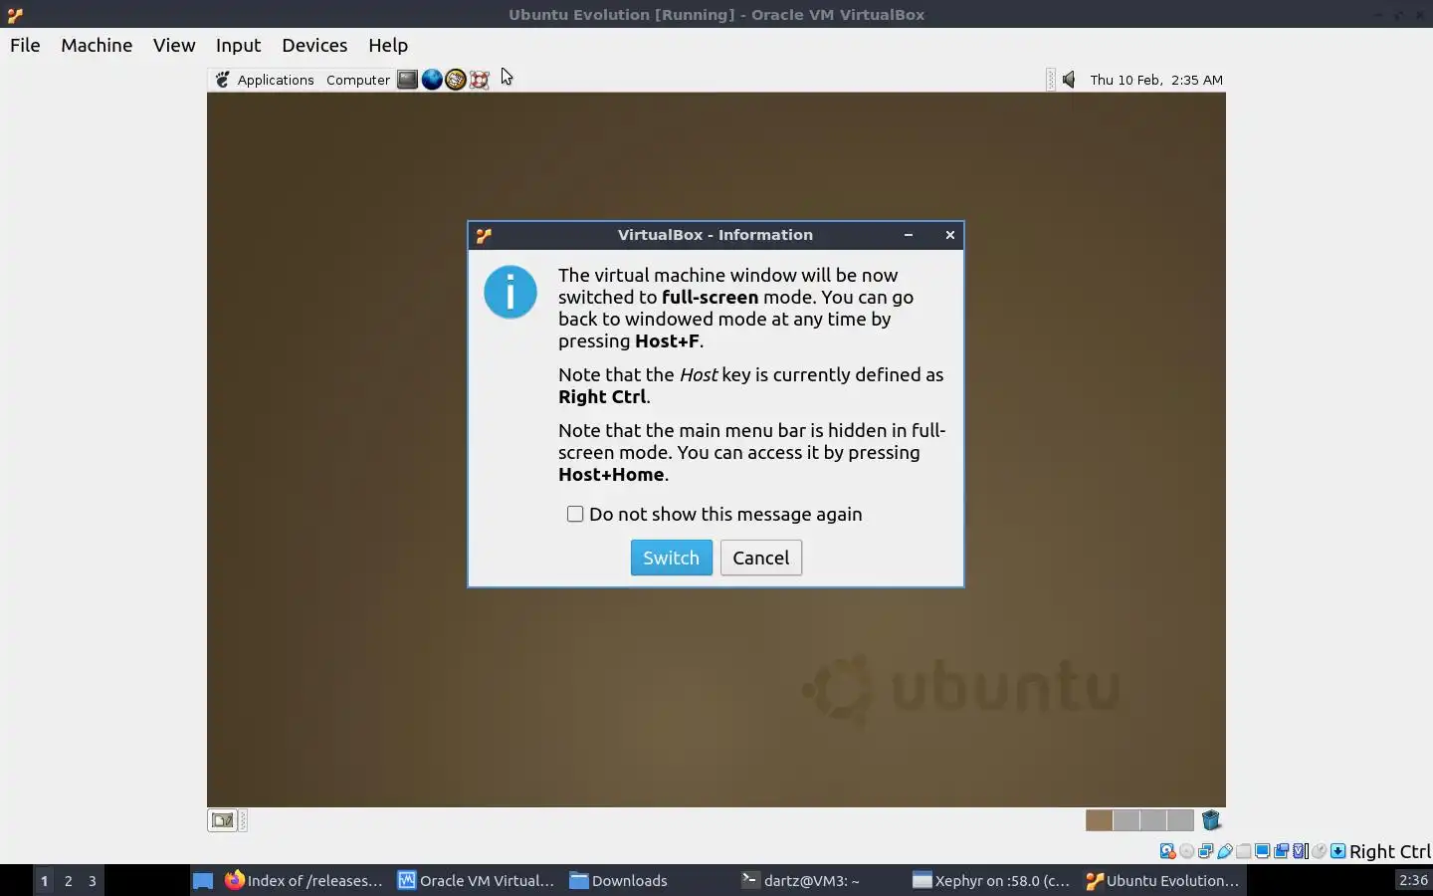Screen dimensions: 1433x896
Task: Click the overlapping screens status icon
Action: [x=1282, y=851]
